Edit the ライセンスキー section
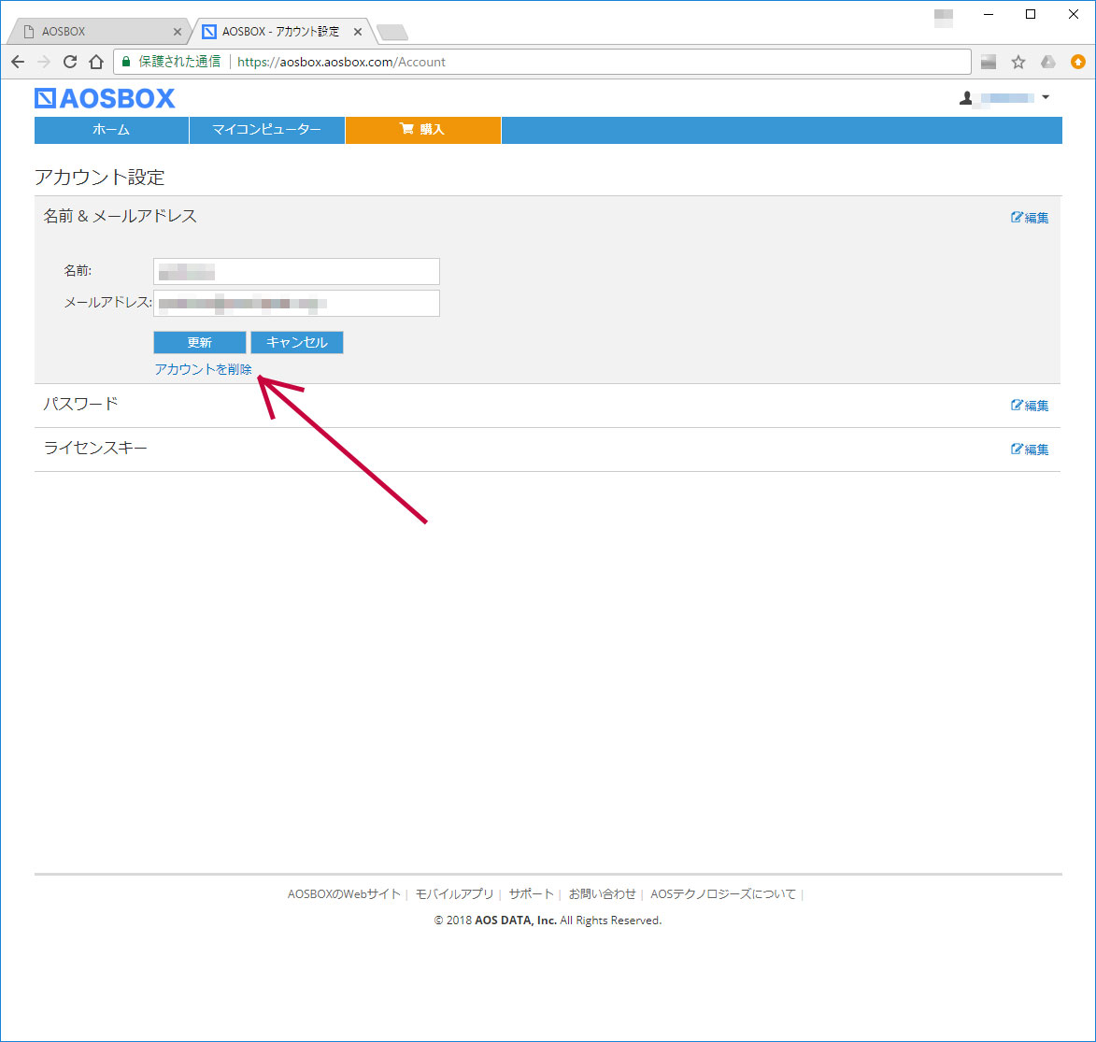The height and width of the screenshot is (1042, 1096). point(1030,449)
